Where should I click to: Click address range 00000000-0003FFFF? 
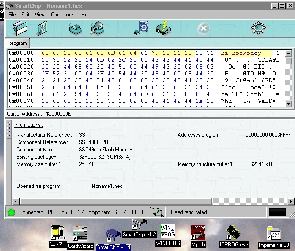(x=268, y=135)
